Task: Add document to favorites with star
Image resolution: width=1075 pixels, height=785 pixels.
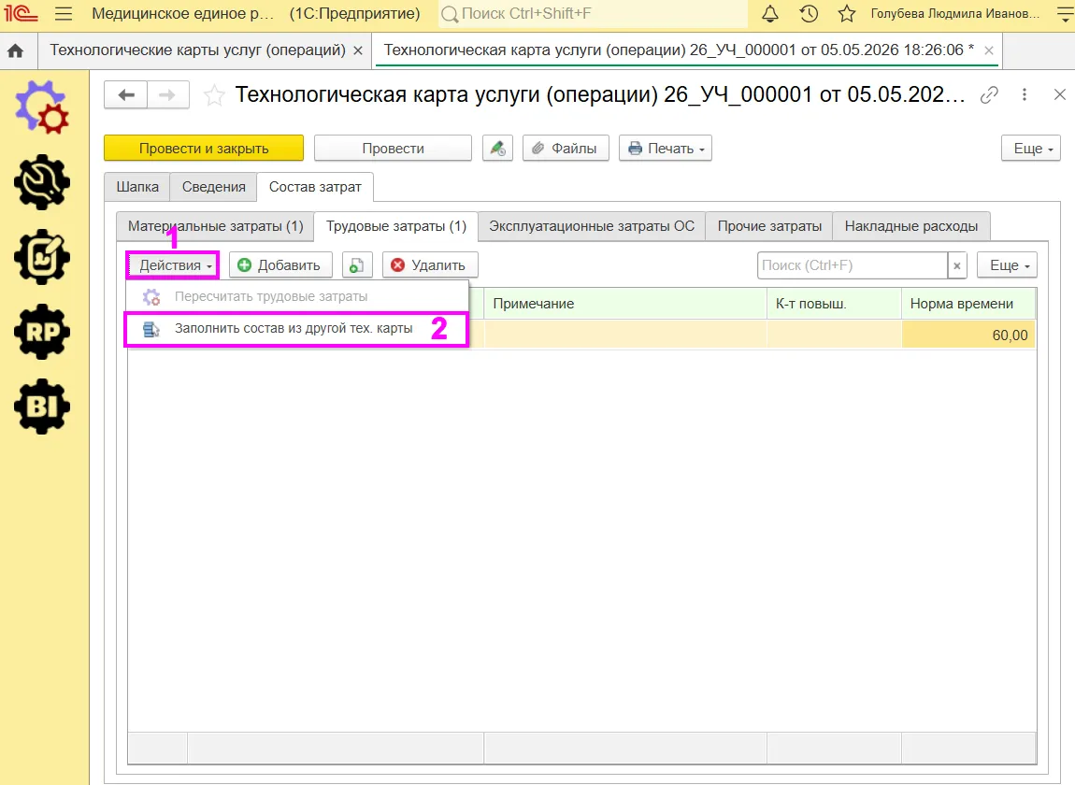Action: [214, 95]
